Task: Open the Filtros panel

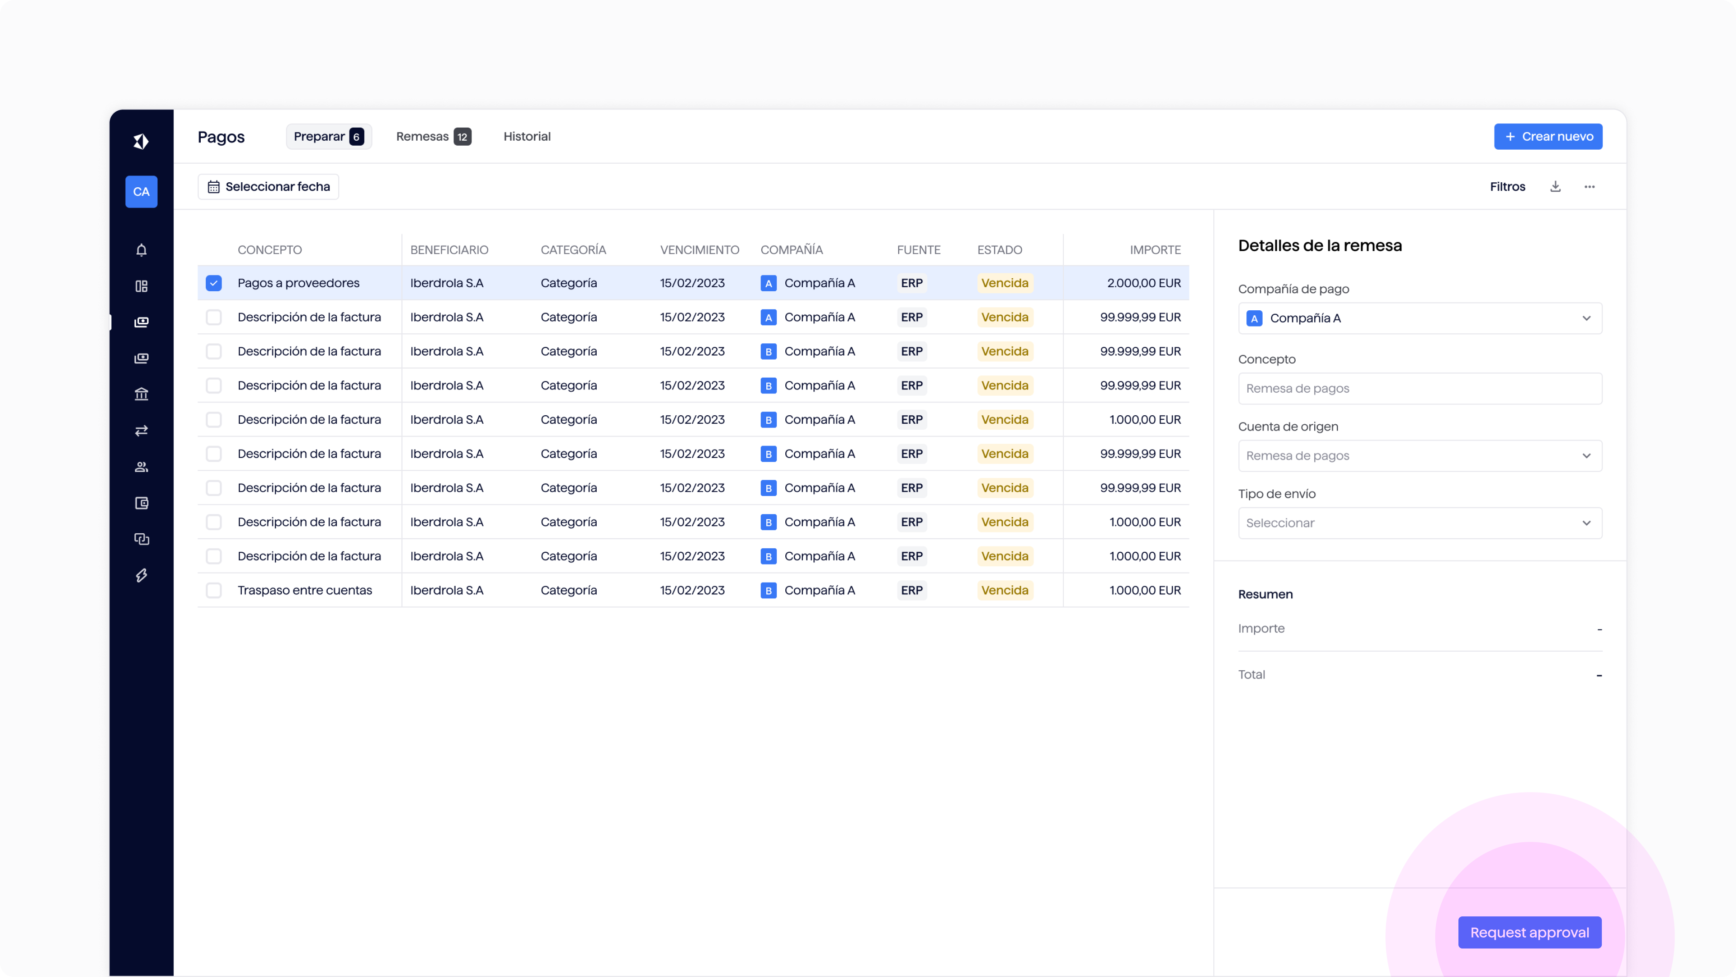Action: [1508, 187]
